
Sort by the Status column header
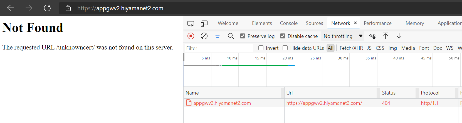(x=399, y=93)
